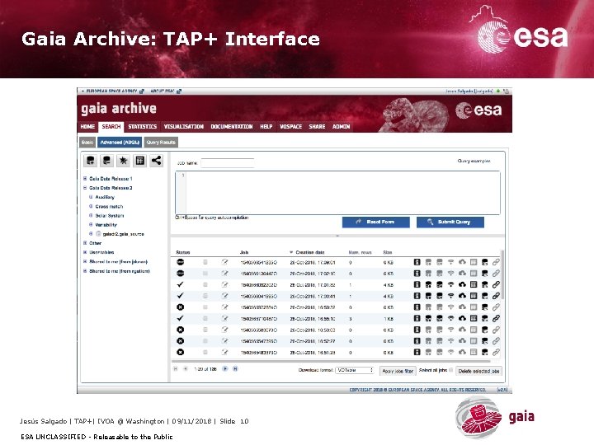The width and height of the screenshot is (594, 445).
Task: Click edit pencil on the 16:58:10 job
Action: 224,319
